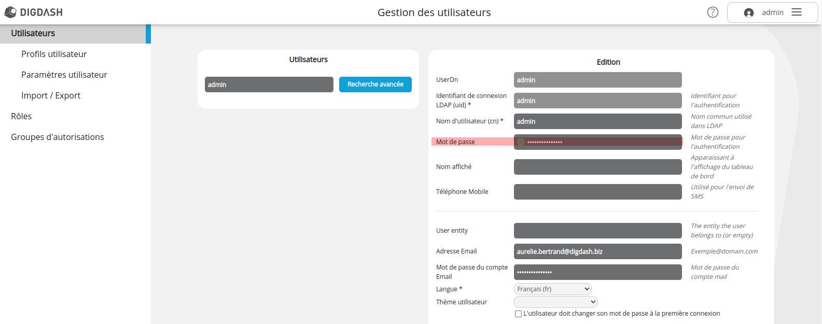822x324 pixels.
Task: Open the hamburger menu next to admin
Action: click(x=797, y=12)
